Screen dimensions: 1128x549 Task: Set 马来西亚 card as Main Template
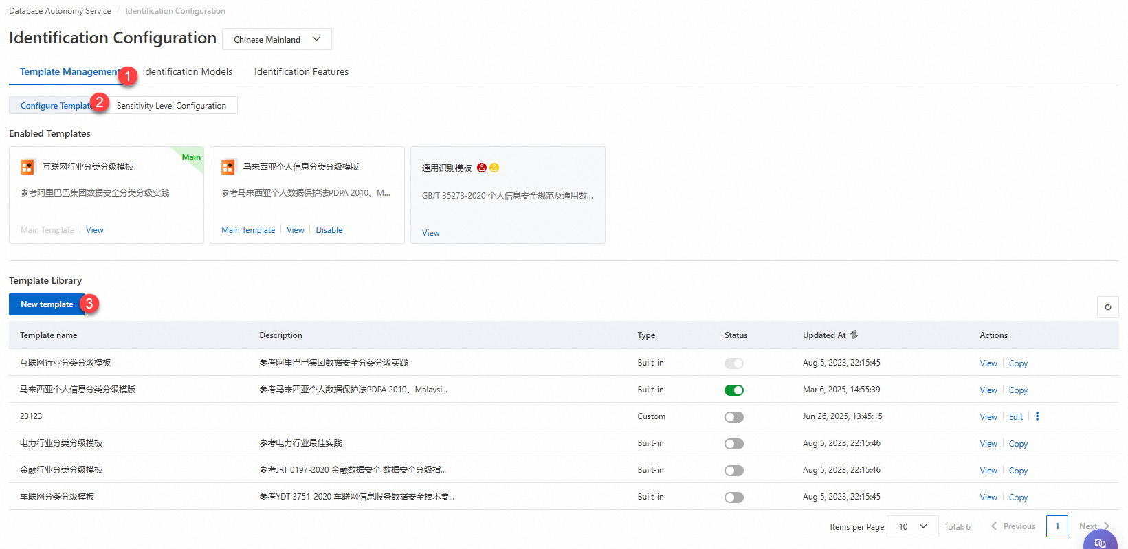coord(248,230)
